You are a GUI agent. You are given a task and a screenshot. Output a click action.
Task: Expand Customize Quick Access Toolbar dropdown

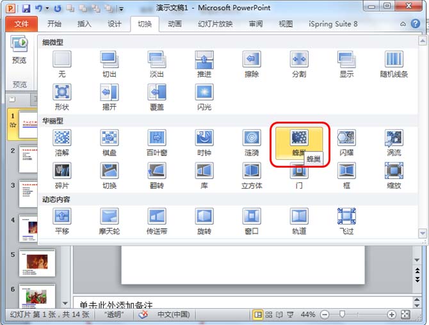click(x=122, y=8)
